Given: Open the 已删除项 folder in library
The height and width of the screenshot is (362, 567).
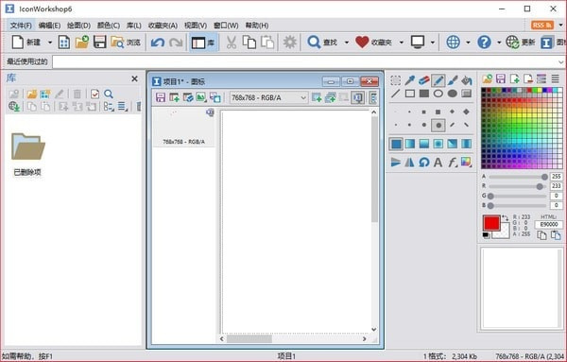Looking at the screenshot, I should (27, 154).
